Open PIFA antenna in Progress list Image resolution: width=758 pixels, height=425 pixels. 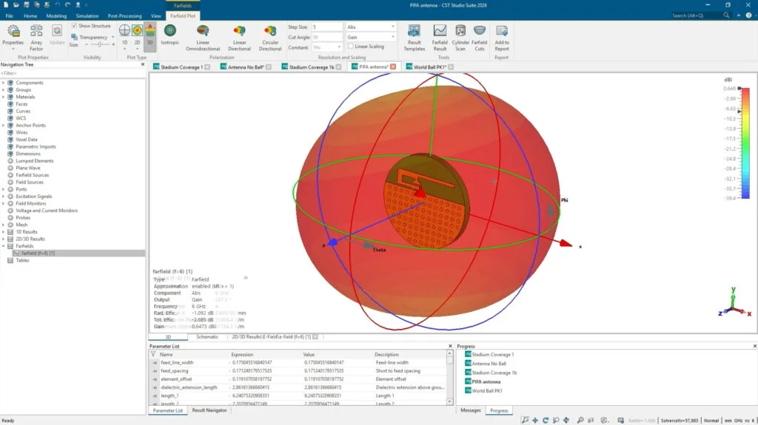pyautogui.click(x=486, y=381)
